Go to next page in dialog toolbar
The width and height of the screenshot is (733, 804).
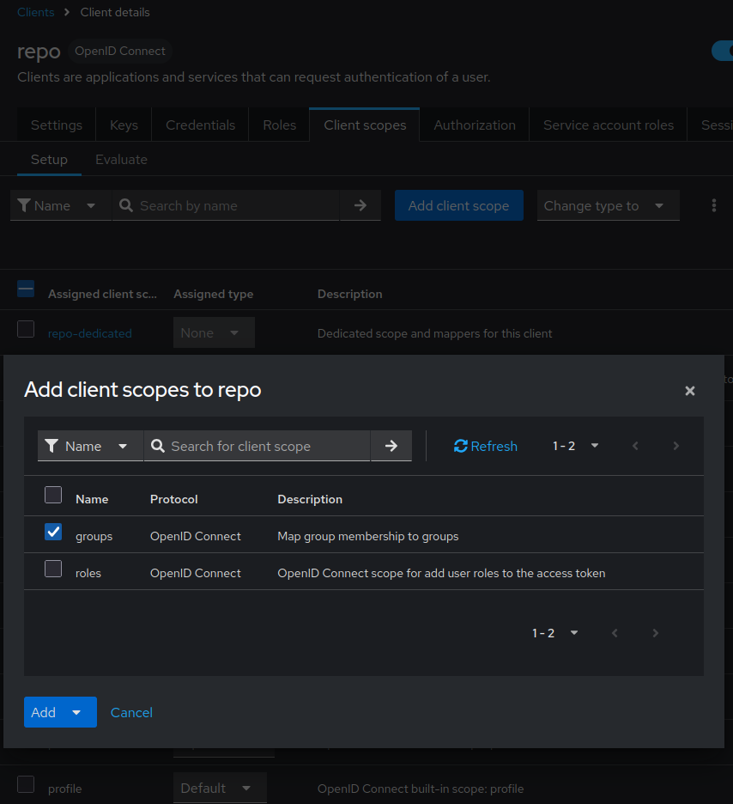click(676, 446)
